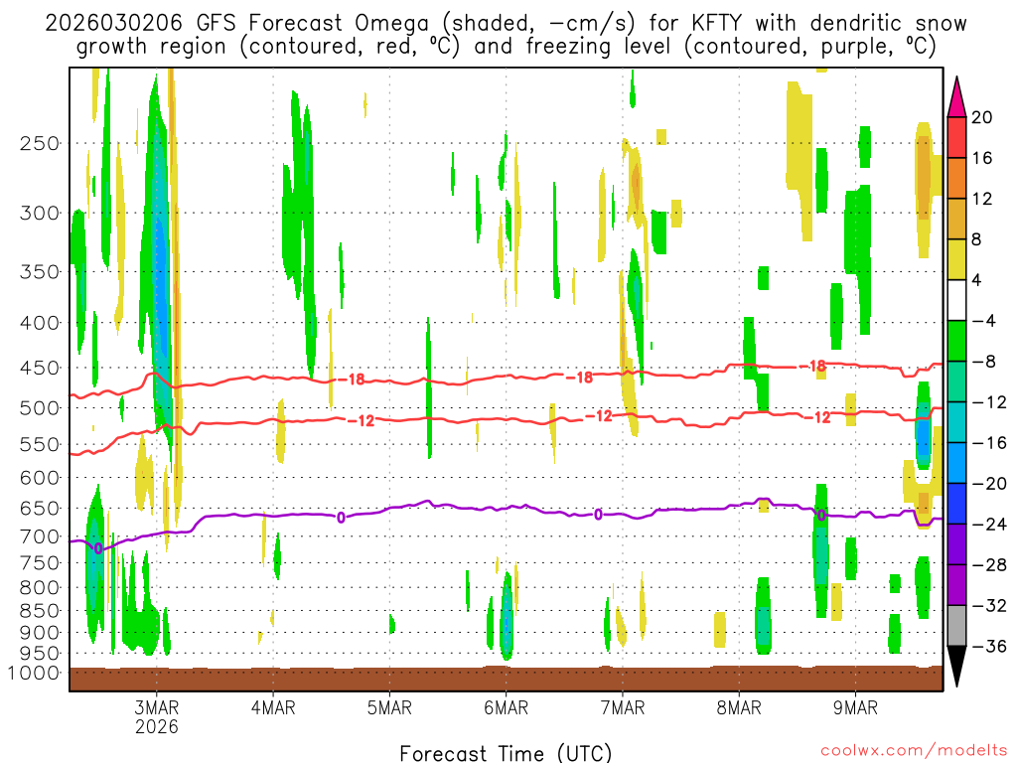Click the 6MAR date axis label

pyautogui.click(x=506, y=707)
